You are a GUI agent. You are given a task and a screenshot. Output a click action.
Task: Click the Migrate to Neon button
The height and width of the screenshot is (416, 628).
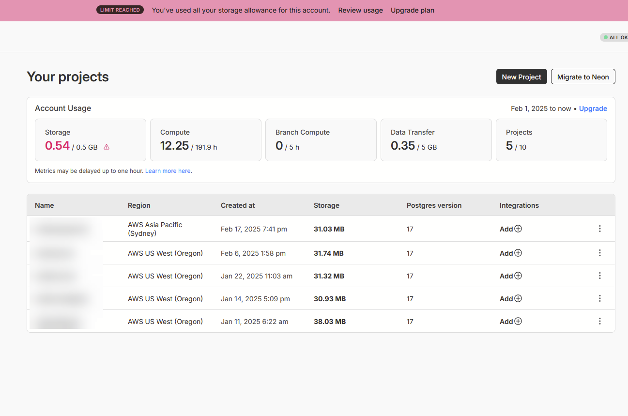tap(583, 77)
